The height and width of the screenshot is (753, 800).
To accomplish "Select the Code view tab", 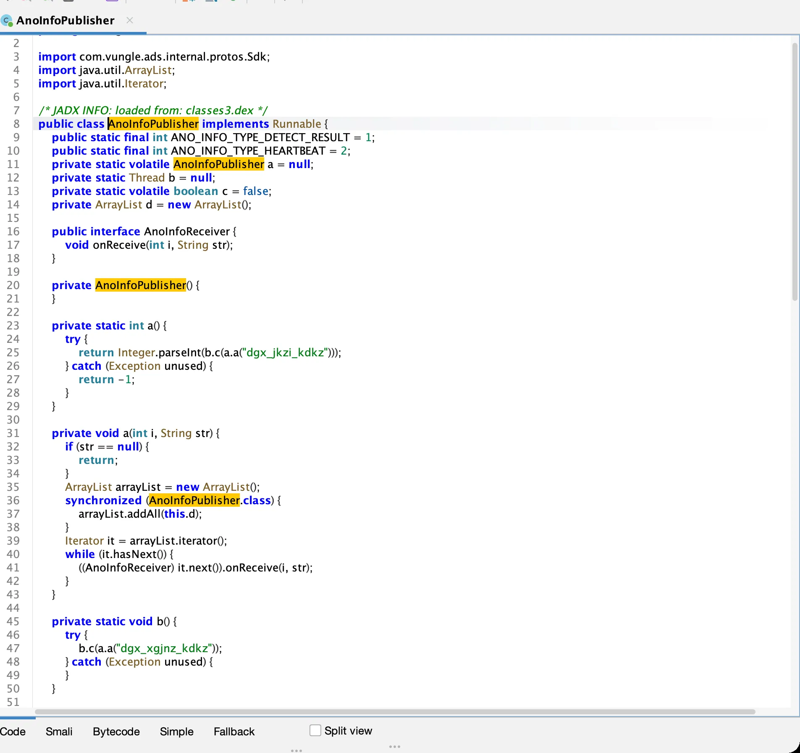I will (x=13, y=732).
